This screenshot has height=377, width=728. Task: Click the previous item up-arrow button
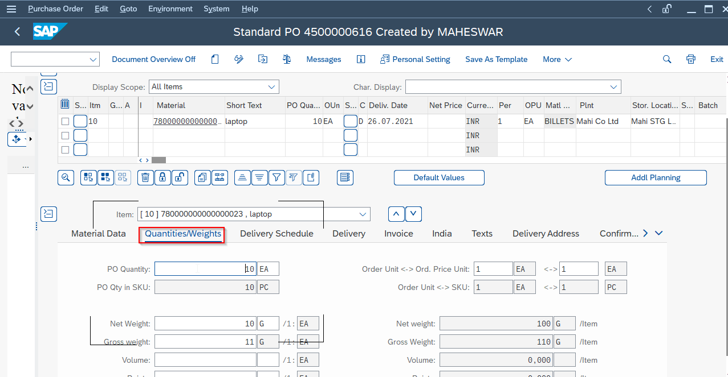click(396, 214)
